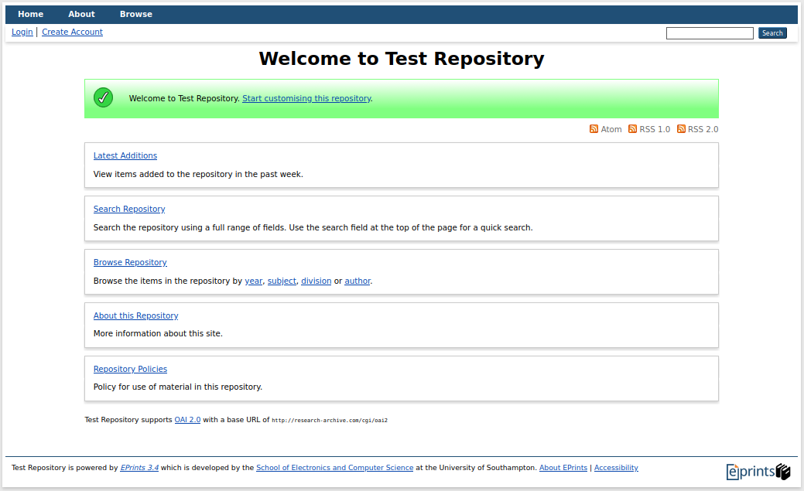Open the Browse menu item
The width and height of the screenshot is (804, 491).
point(136,15)
